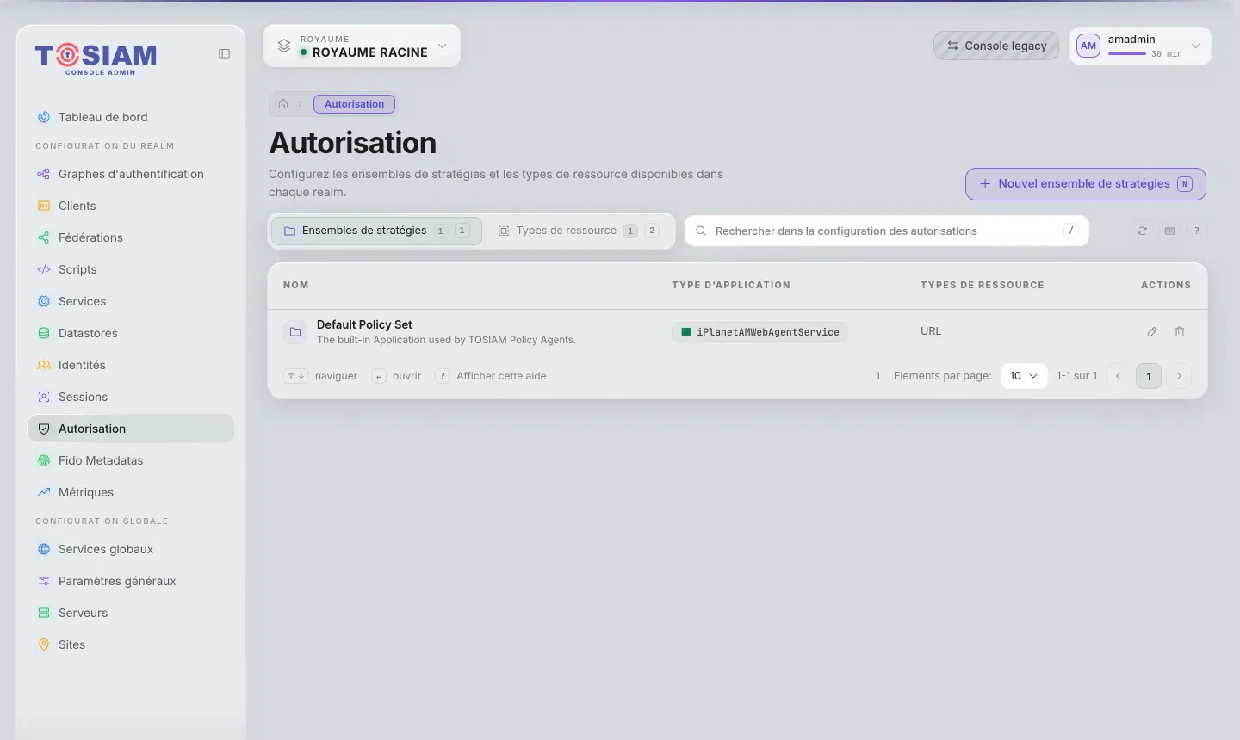Open the Default Policy Set row
This screenshot has height=740, width=1240.
point(737,332)
